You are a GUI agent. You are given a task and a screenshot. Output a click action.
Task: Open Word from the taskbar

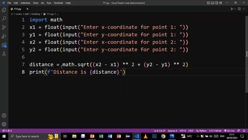(110, 136)
